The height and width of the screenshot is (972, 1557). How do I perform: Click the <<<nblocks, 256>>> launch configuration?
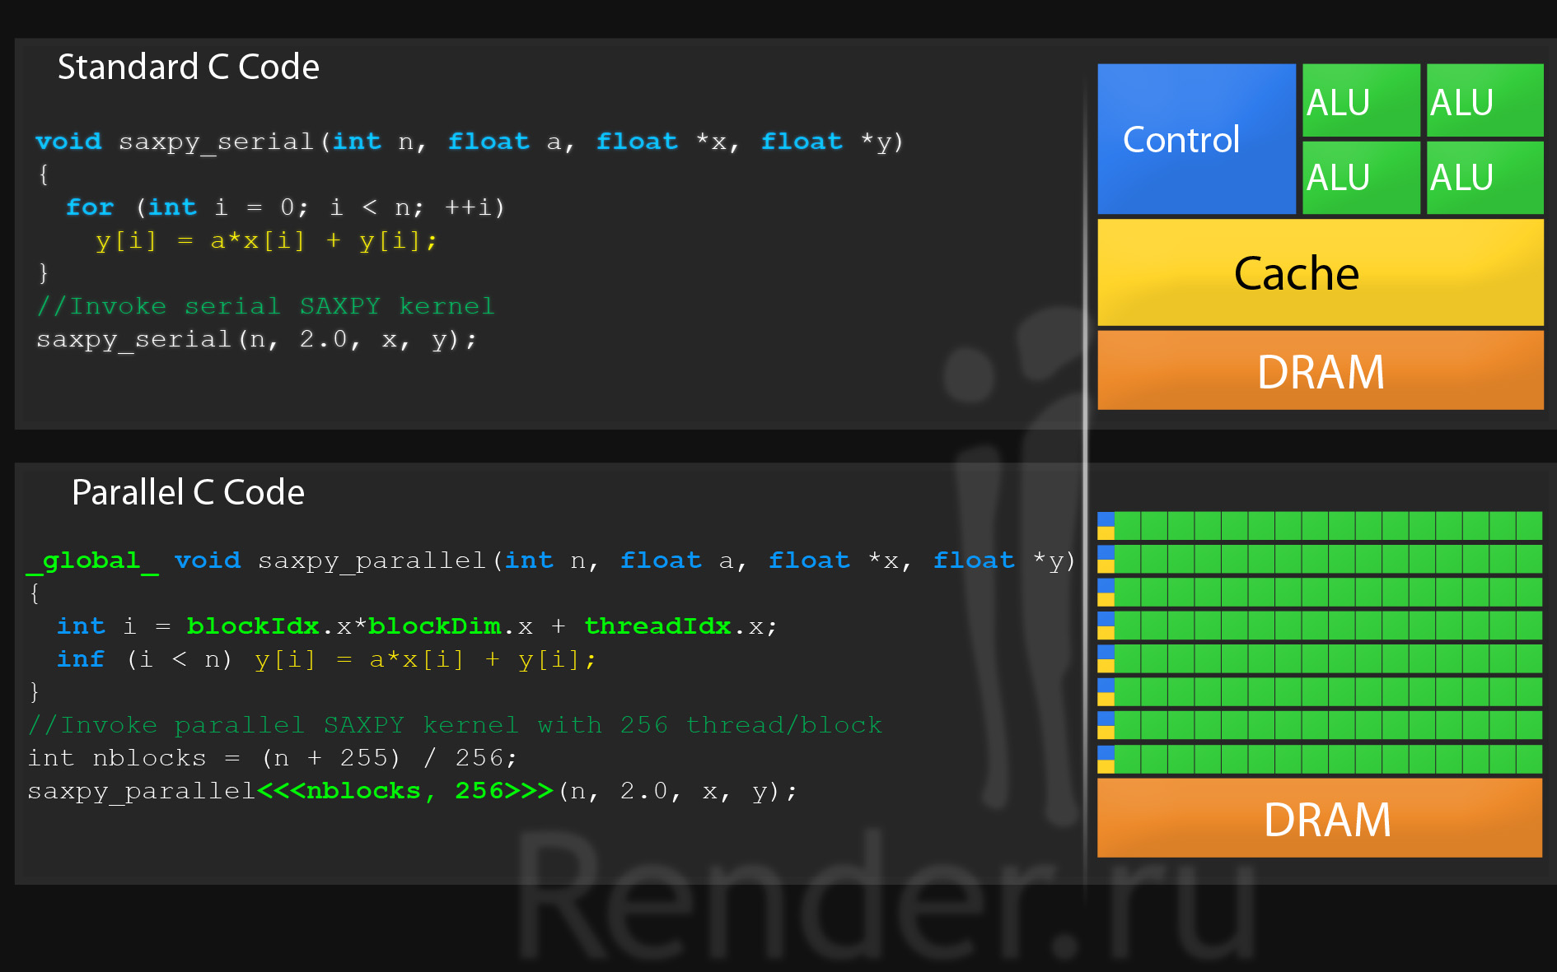pos(404,791)
